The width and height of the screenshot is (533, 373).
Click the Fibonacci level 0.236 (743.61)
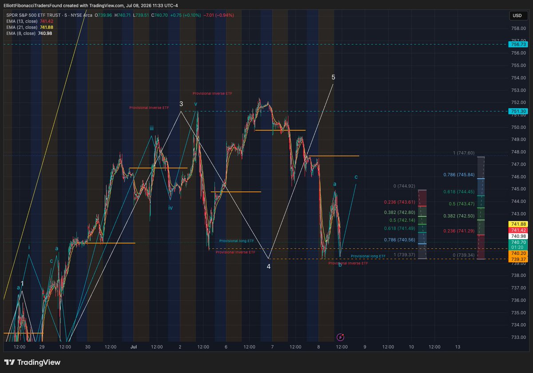399,202
